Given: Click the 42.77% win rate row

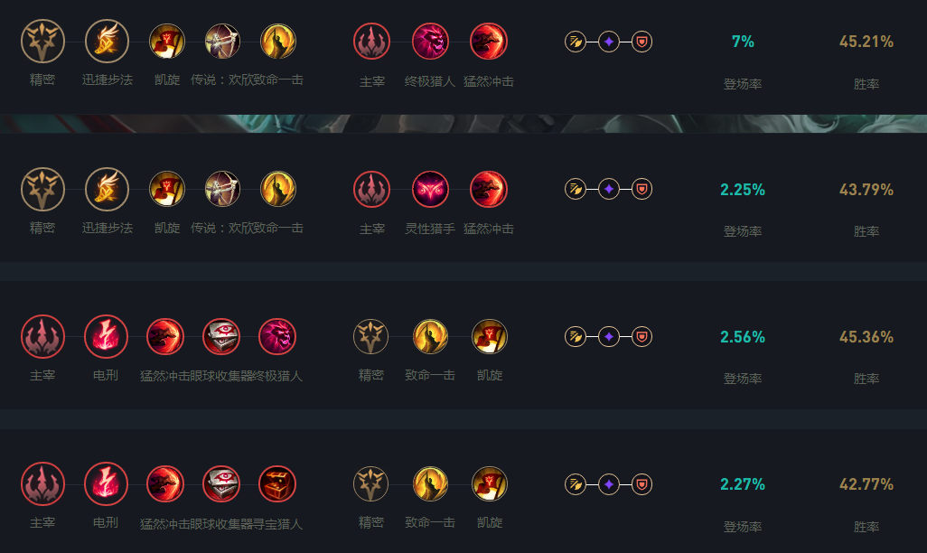Looking at the screenshot, I should 866,484.
